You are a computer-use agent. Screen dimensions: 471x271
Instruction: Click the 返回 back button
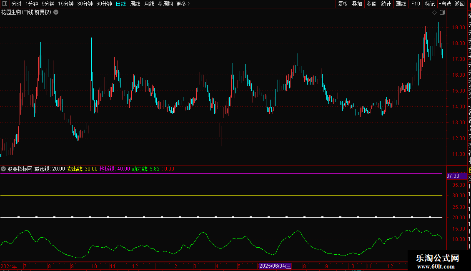460,4
